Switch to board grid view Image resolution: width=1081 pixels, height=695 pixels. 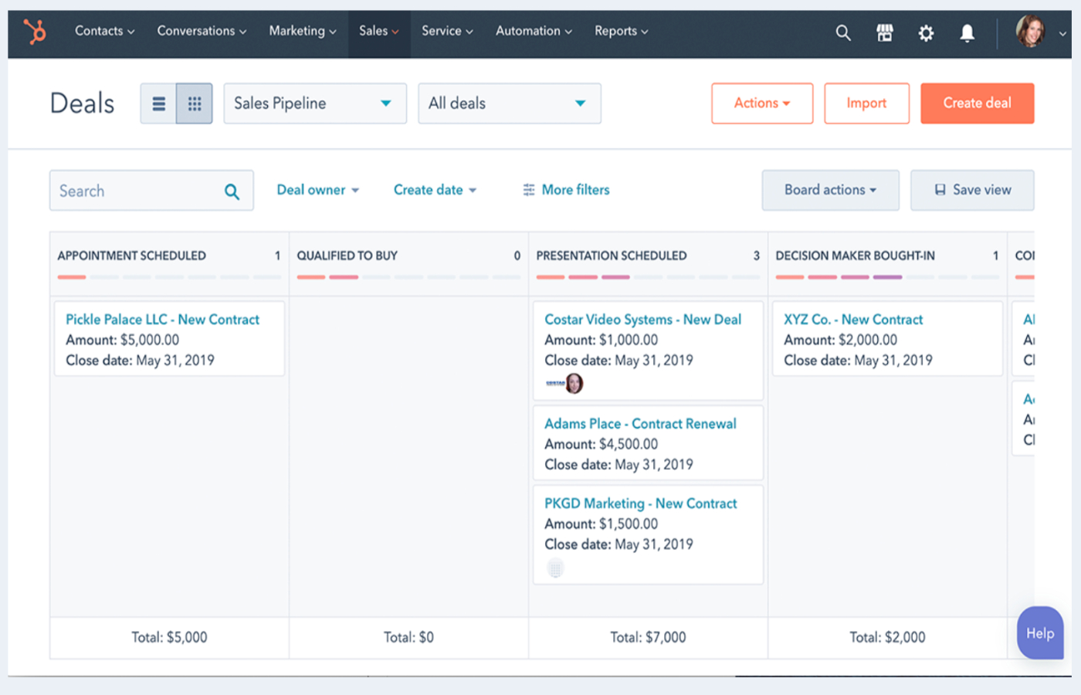click(195, 103)
